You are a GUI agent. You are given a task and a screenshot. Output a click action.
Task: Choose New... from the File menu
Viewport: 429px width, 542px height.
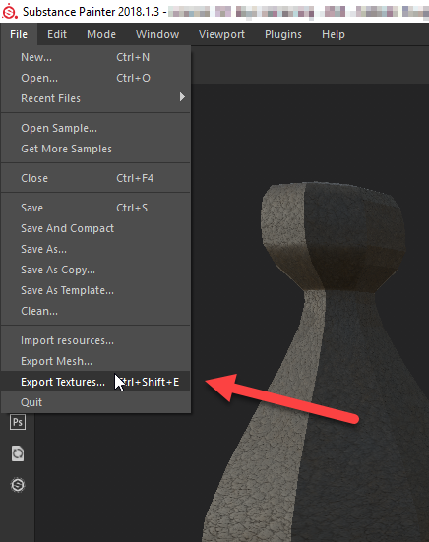[95, 57]
